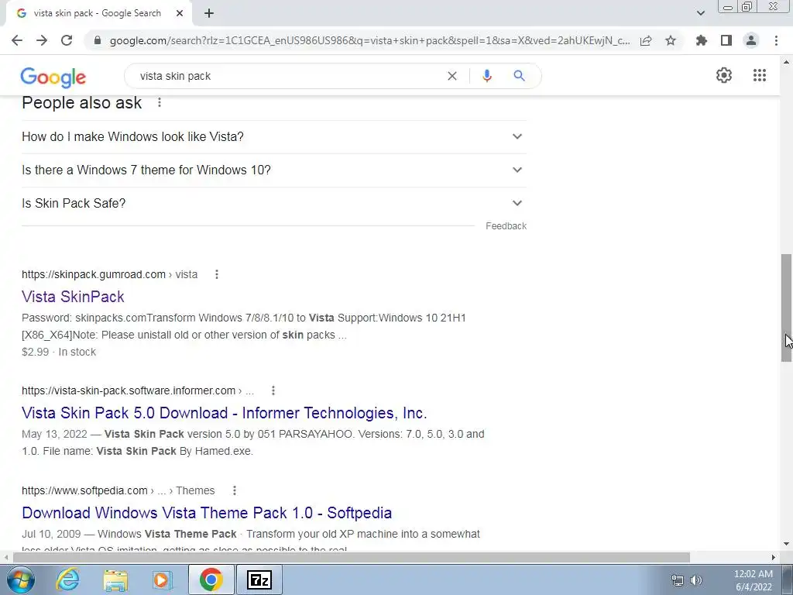Viewport: 793px width, 595px height.
Task: Switch to 7-Zip in the taskbar
Action: 259,580
